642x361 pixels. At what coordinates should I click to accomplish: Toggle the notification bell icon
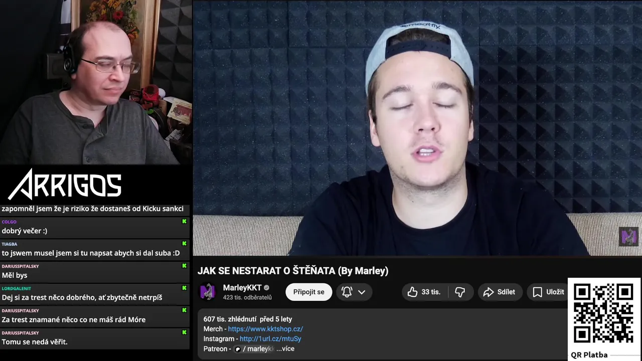tap(347, 292)
